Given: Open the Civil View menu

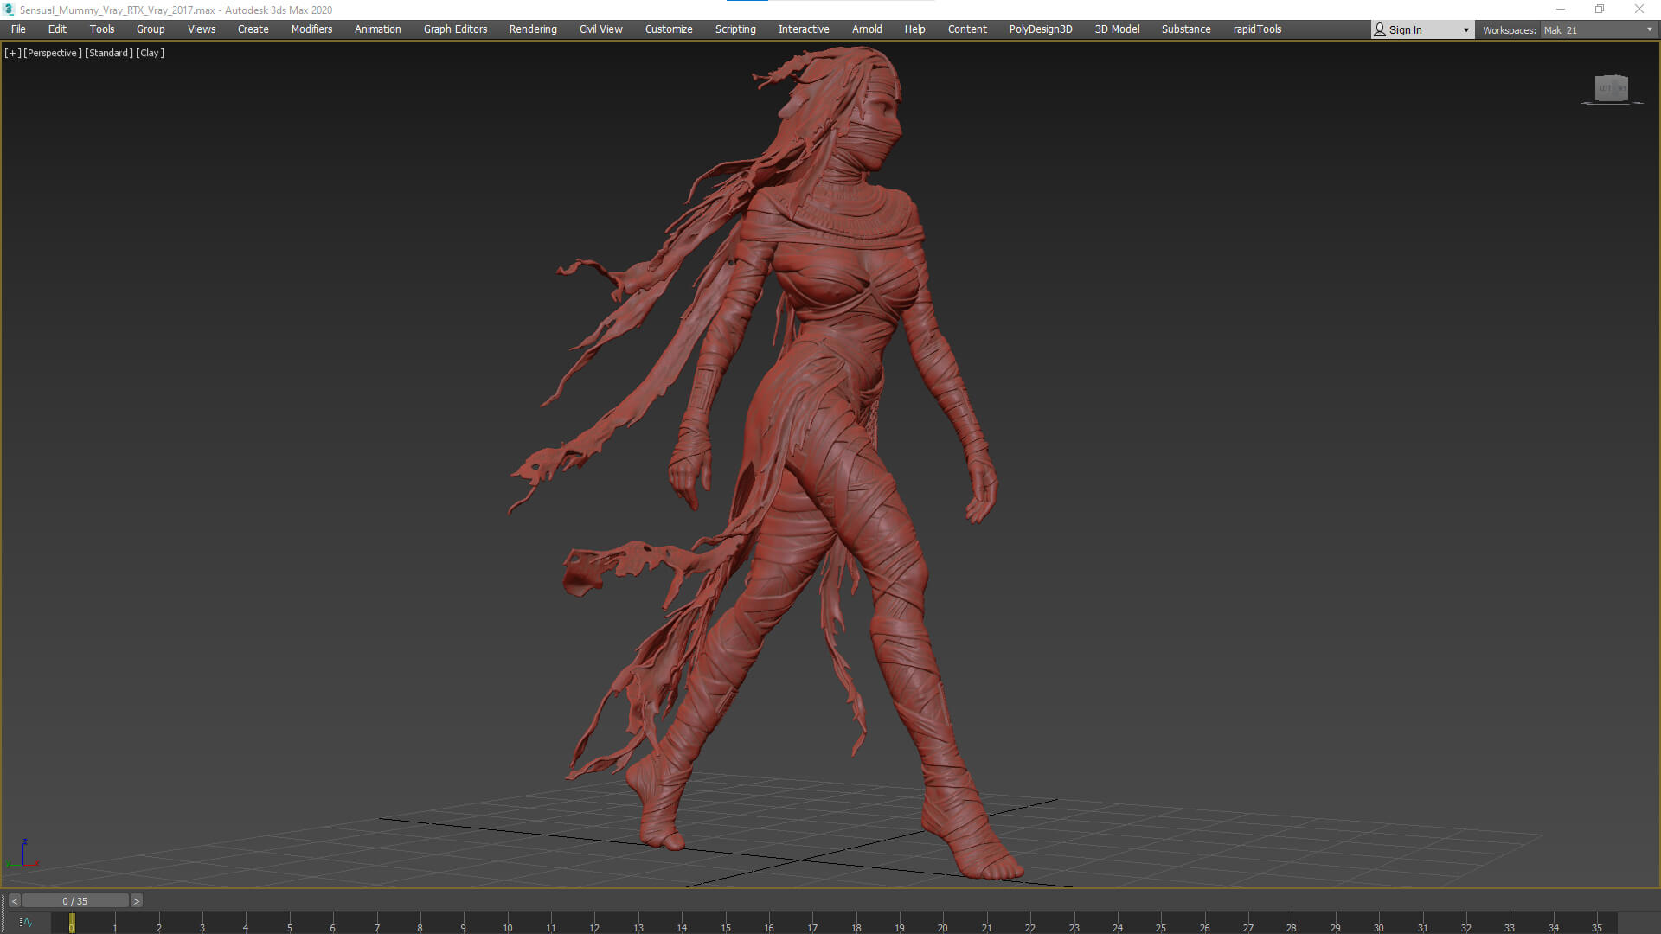Looking at the screenshot, I should (601, 29).
